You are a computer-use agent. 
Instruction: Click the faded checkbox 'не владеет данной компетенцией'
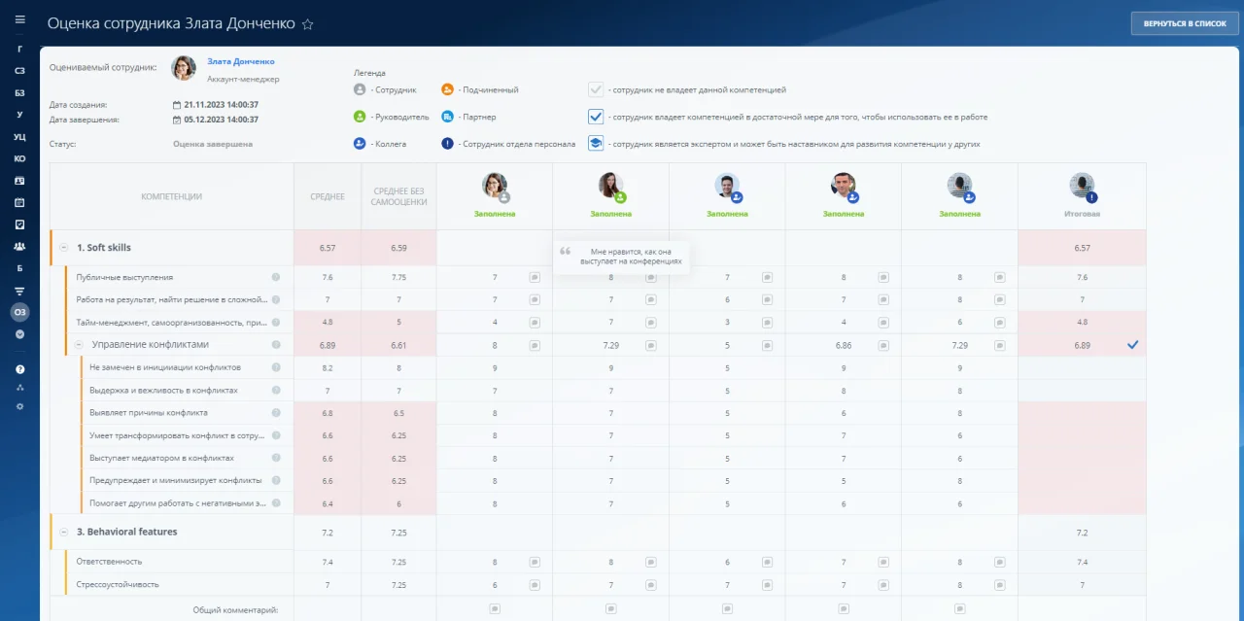(596, 89)
